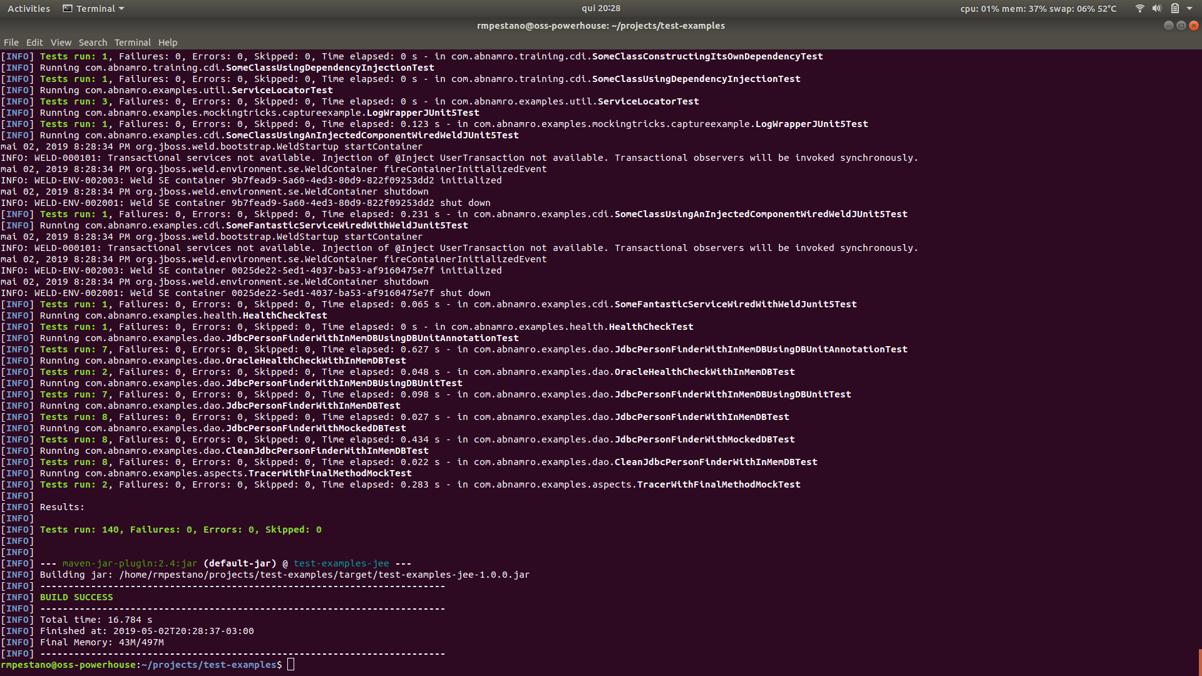This screenshot has width=1202, height=676.
Task: Open the Edit menu
Action: tap(34, 42)
